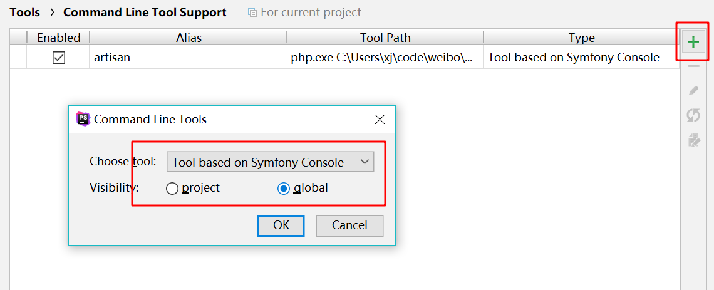Click the Type column header
The width and height of the screenshot is (714, 290).
(x=581, y=38)
